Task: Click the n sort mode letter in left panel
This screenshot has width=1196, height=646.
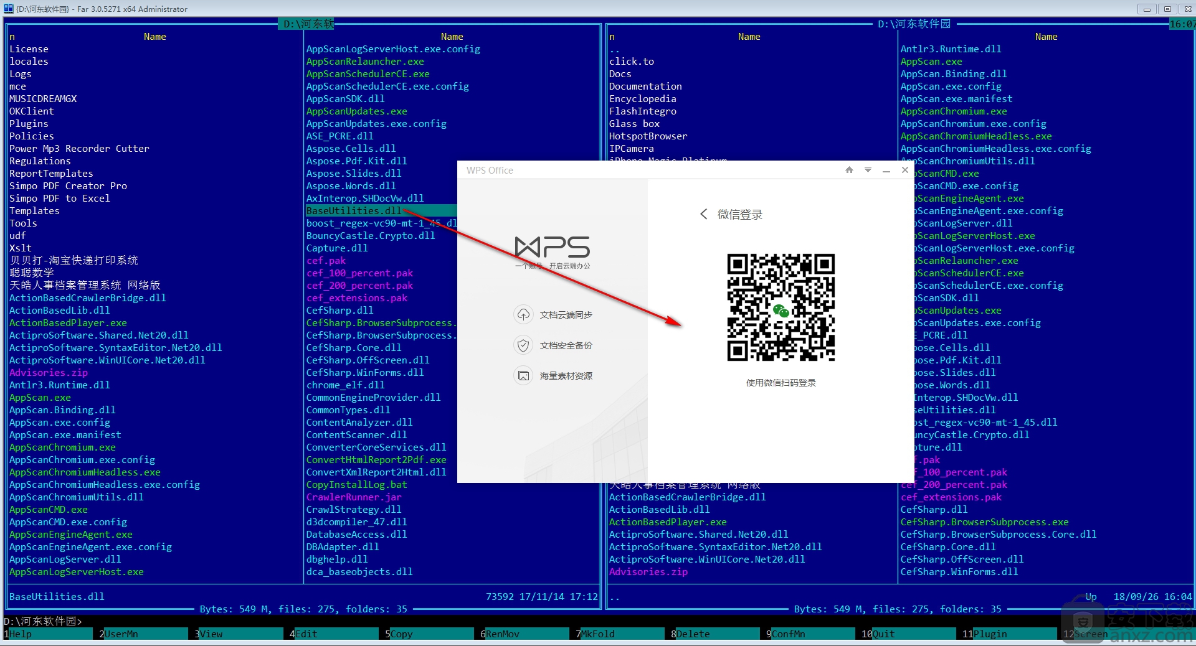Action: coord(12,37)
